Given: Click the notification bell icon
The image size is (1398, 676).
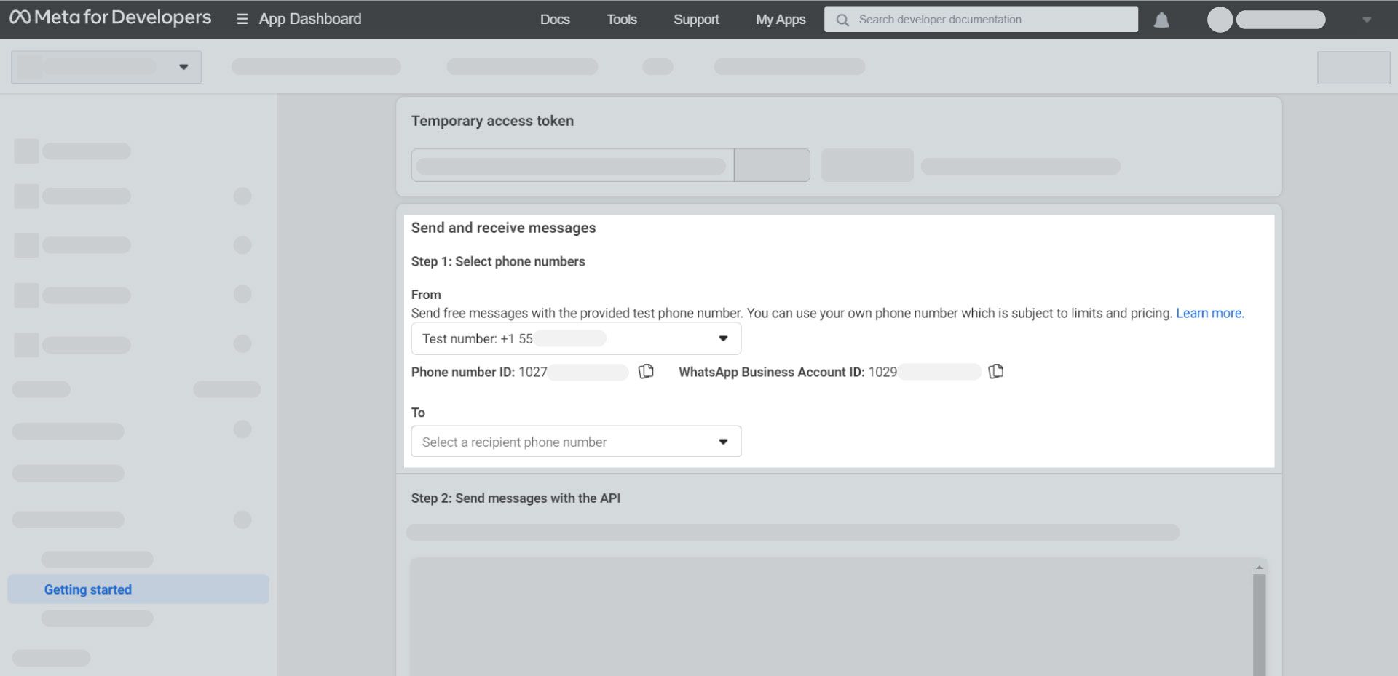Looking at the screenshot, I should click(x=1161, y=20).
